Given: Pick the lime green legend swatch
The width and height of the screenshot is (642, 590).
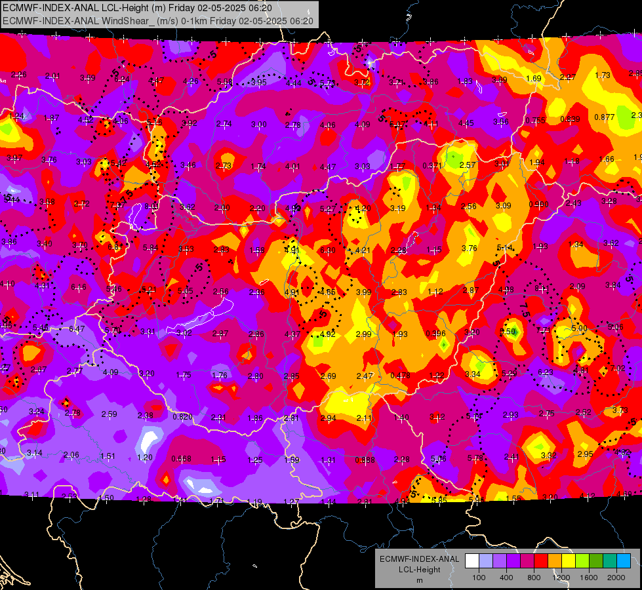Looking at the screenshot, I should [x=582, y=561].
